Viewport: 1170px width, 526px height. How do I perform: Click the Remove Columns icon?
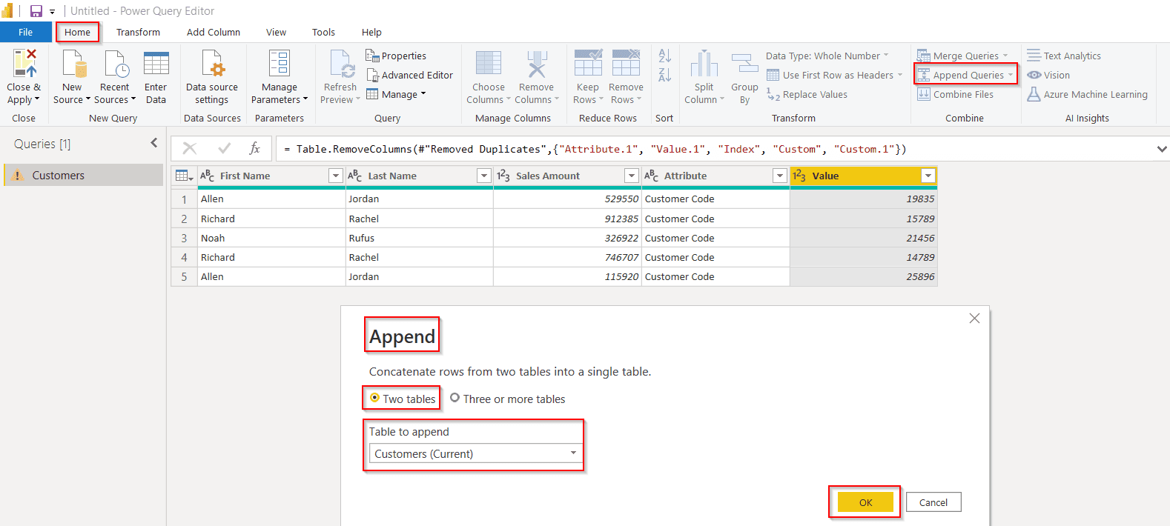pyautogui.click(x=537, y=64)
